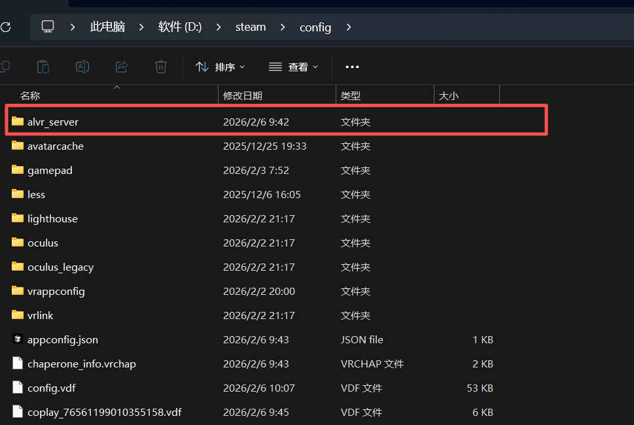Sort by the 类型 column header
The width and height of the screenshot is (634, 425).
[351, 95]
